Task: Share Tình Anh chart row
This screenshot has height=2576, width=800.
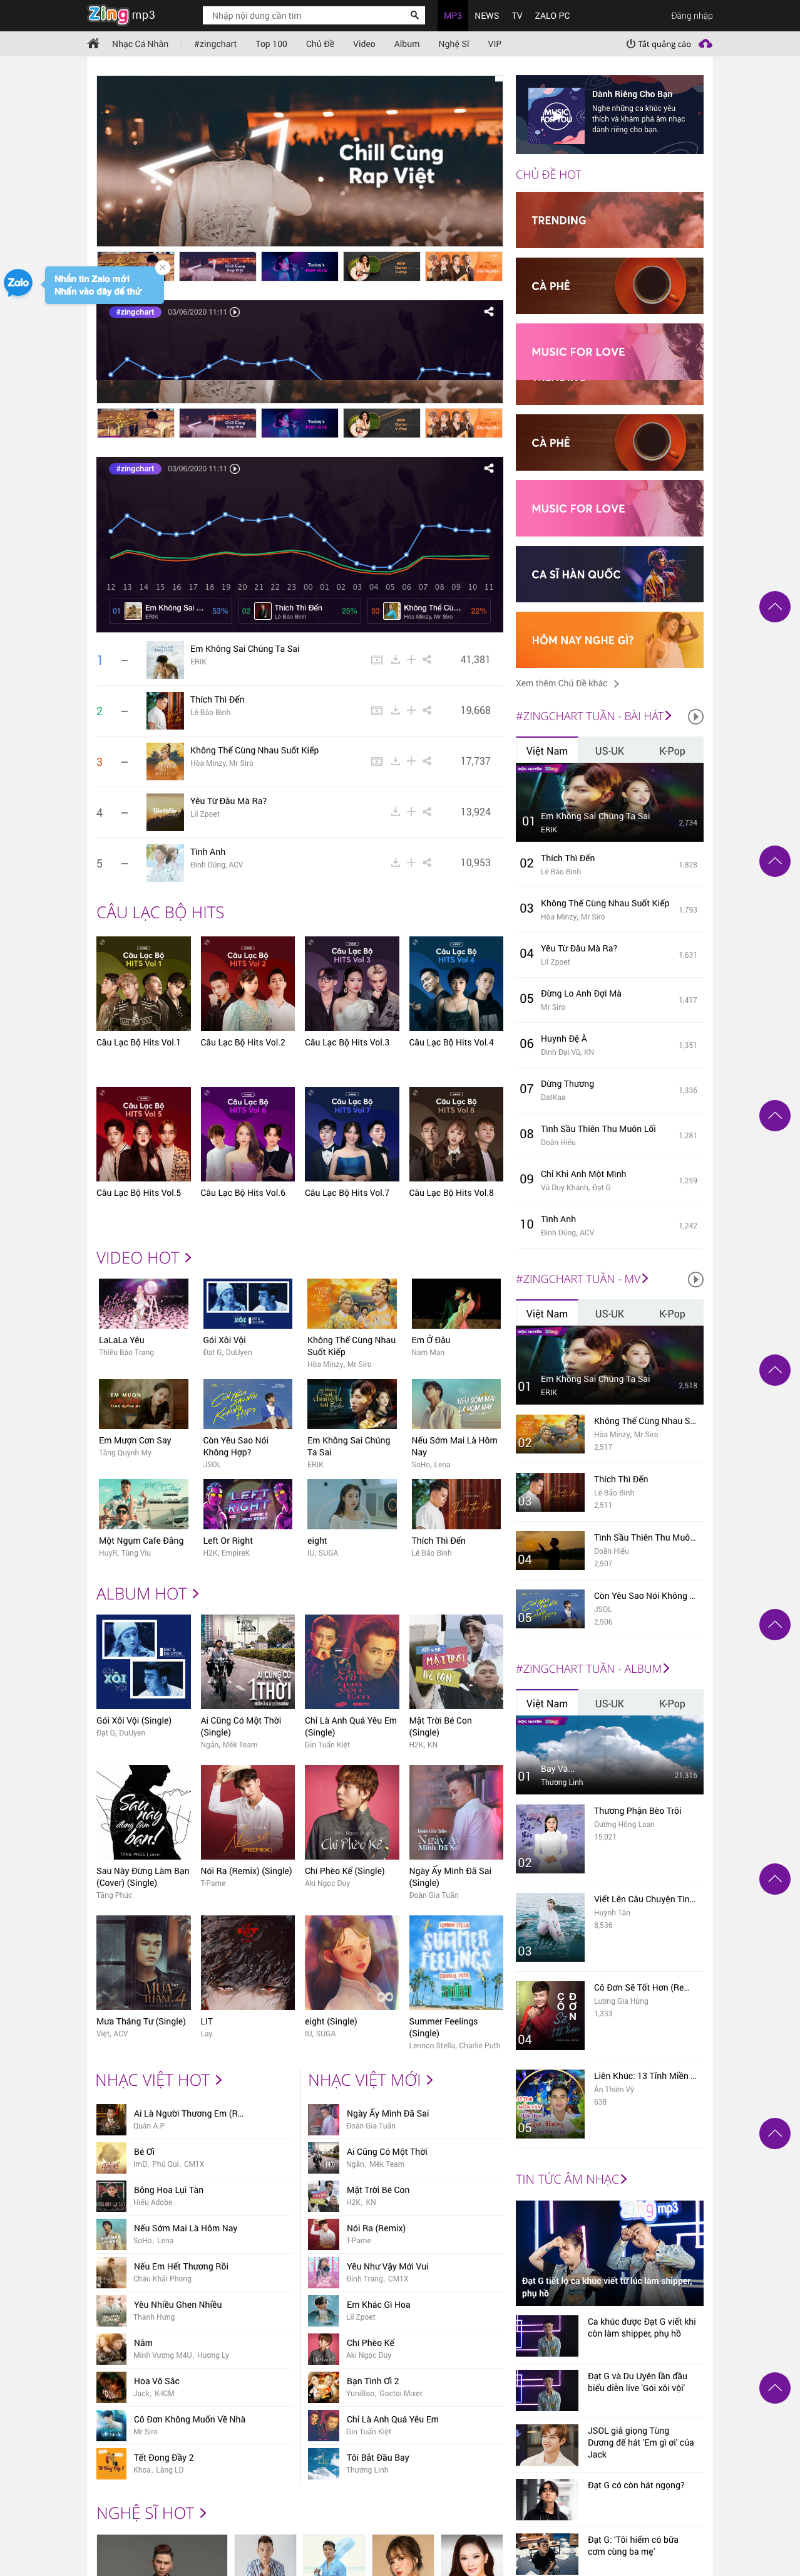Action: coord(426,863)
